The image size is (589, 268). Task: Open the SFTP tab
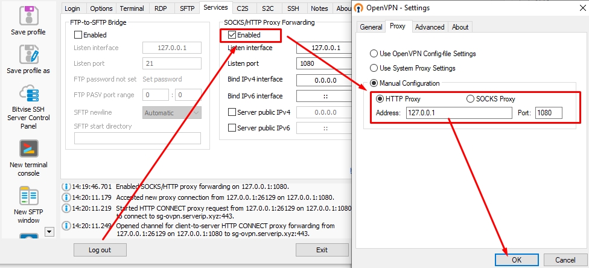pyautogui.click(x=187, y=8)
